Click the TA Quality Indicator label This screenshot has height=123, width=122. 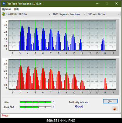coord(79,102)
